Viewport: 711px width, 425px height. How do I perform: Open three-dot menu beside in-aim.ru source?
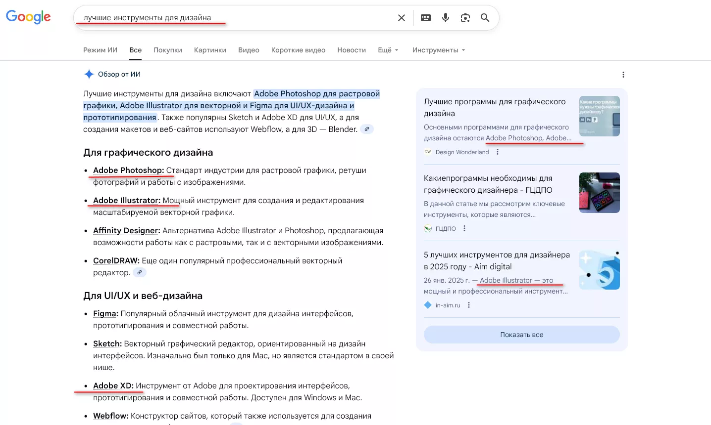point(469,305)
